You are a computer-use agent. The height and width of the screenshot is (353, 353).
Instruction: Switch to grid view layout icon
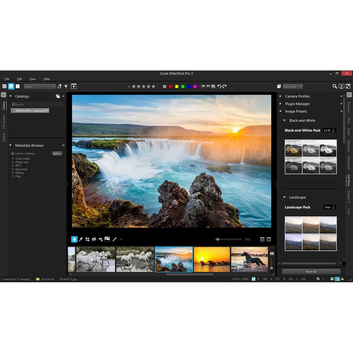coord(4,86)
